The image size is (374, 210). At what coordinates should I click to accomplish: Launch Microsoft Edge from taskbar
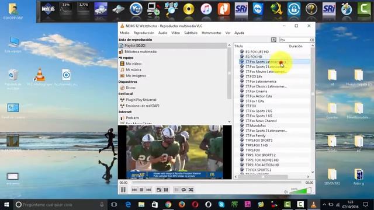coord(128,205)
